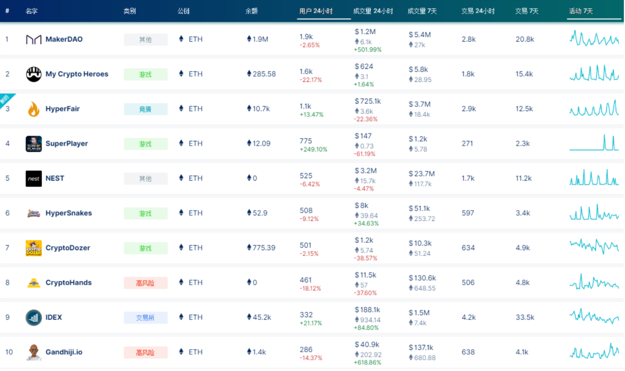Click CryptoHands 7-day volume $130.6k
Viewport: 625px width, 371px height.
(x=422, y=278)
